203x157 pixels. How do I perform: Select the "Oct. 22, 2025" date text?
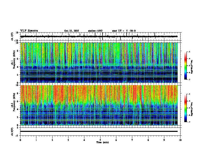point(72,31)
